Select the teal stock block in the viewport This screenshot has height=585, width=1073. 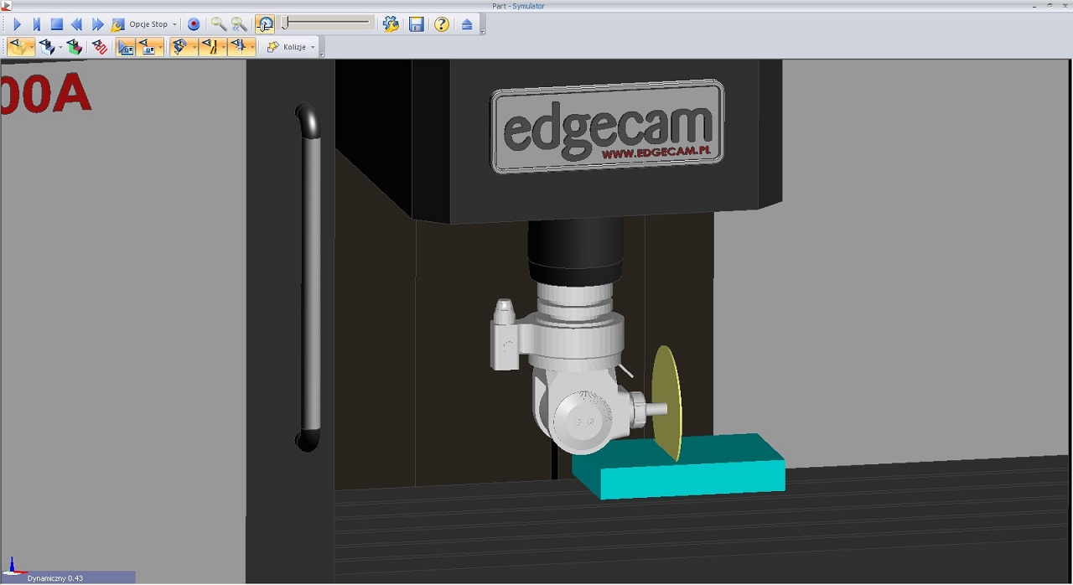click(x=679, y=467)
